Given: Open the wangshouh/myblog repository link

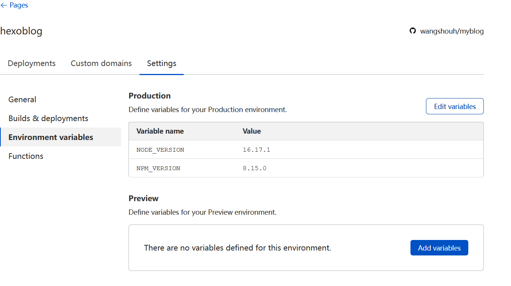Looking at the screenshot, I should pyautogui.click(x=452, y=31).
